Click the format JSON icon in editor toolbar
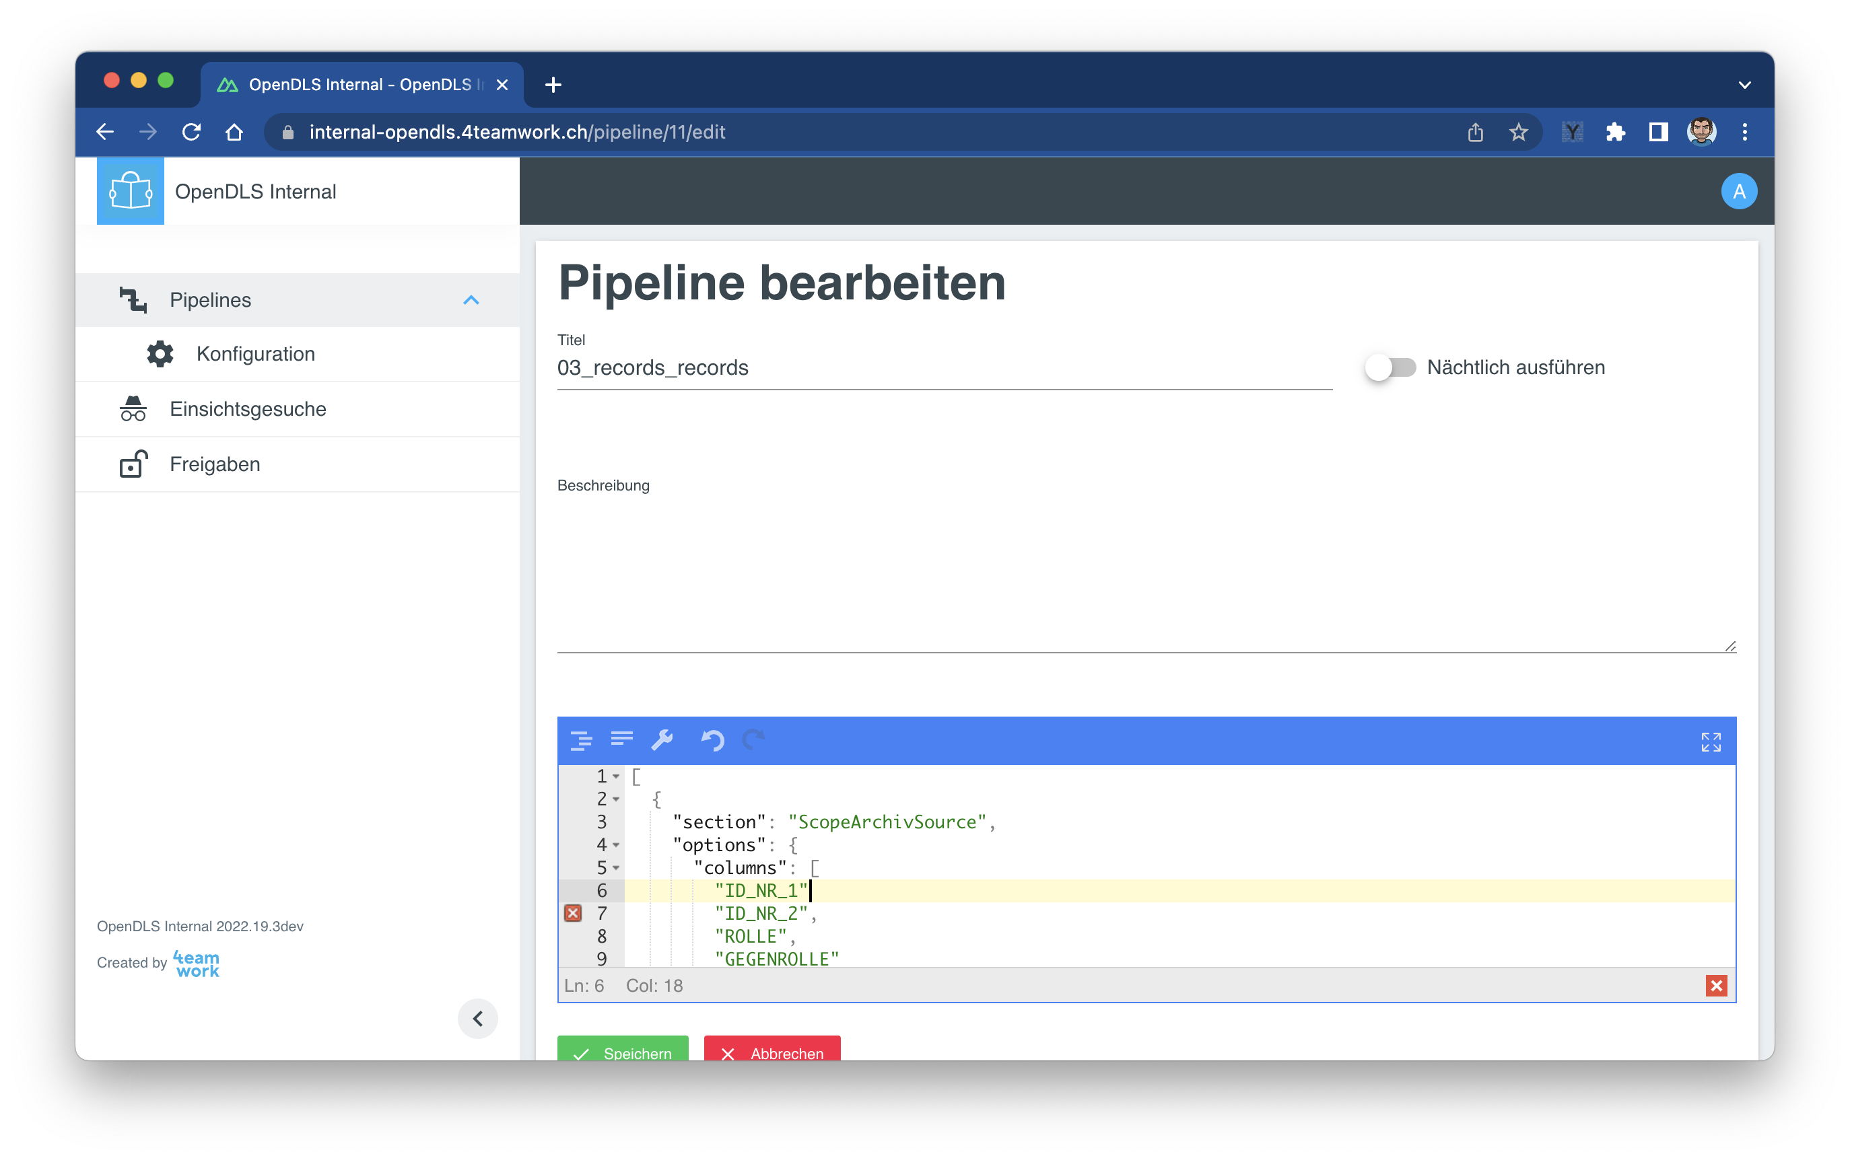 tap(581, 740)
